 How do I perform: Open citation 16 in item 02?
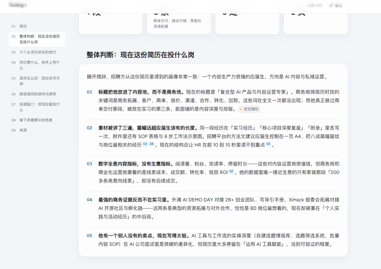coord(151,144)
